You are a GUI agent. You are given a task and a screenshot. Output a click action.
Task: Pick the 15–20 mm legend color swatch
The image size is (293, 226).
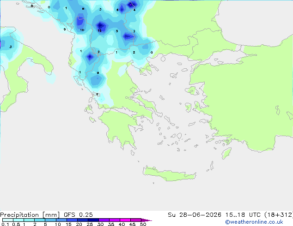coord(72,220)
